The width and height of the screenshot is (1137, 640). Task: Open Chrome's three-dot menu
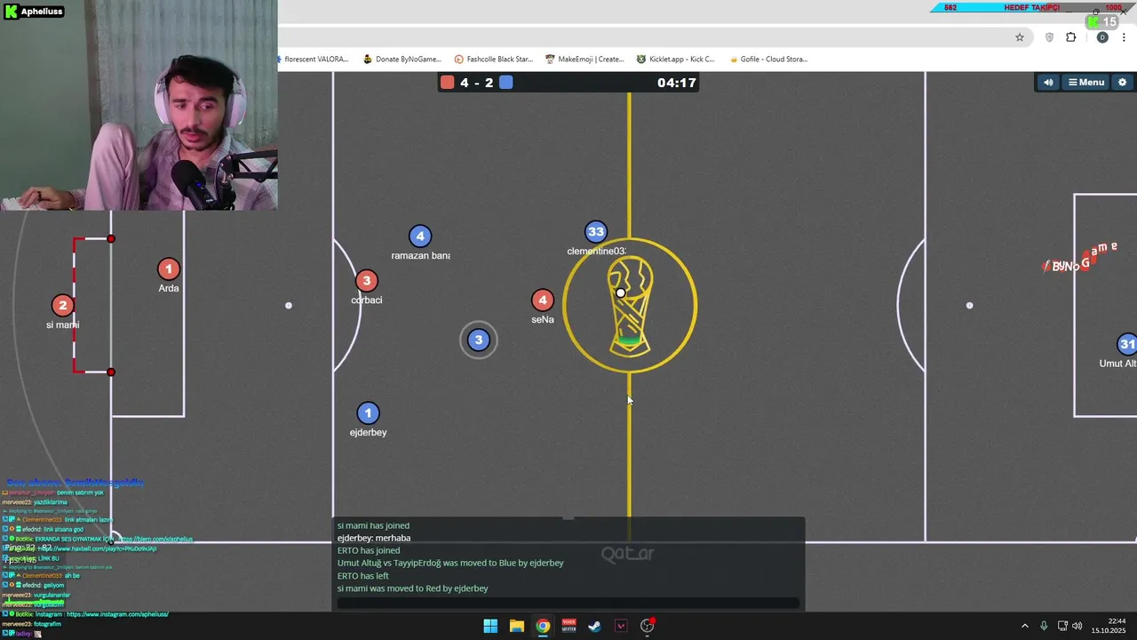[1125, 37]
